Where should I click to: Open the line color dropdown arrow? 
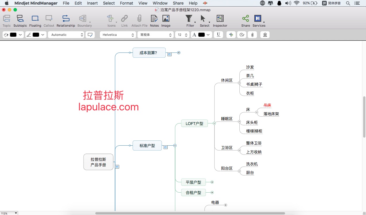[43, 35]
